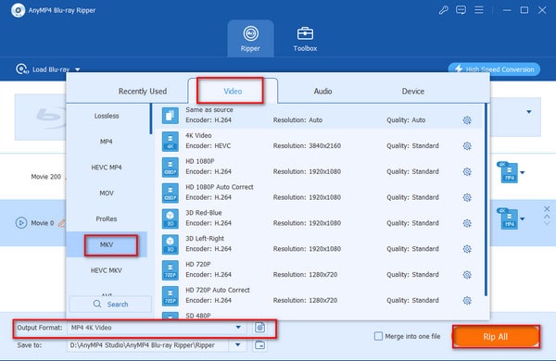The height and width of the screenshot is (361, 556).
Task: Click the register key icon
Action: coord(443,10)
